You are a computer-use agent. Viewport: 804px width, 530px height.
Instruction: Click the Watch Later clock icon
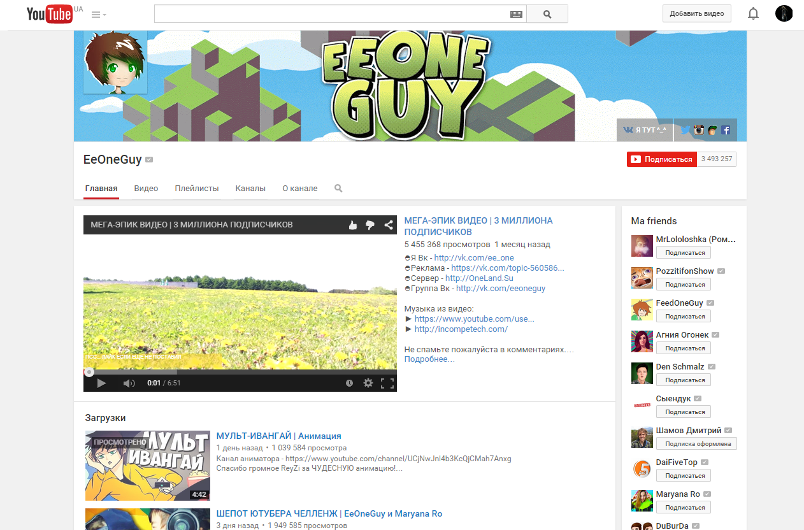pos(349,383)
